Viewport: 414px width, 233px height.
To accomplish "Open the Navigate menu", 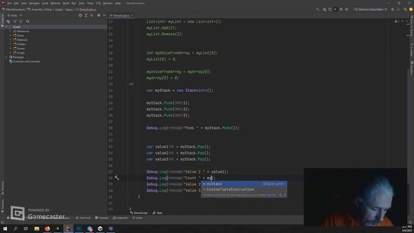I will [34, 3].
